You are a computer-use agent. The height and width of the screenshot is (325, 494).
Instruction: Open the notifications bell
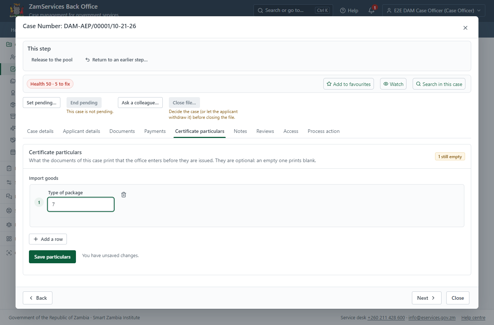(371, 10)
